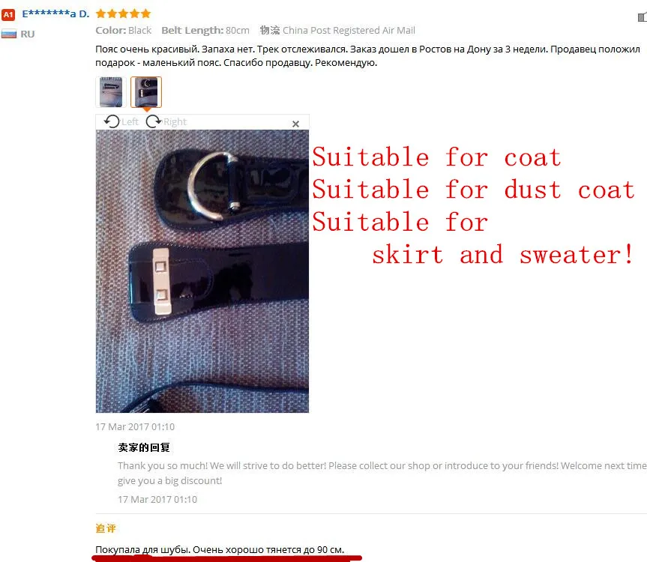Click the Belt Length: 80cm label
647x562 pixels.
click(x=205, y=31)
